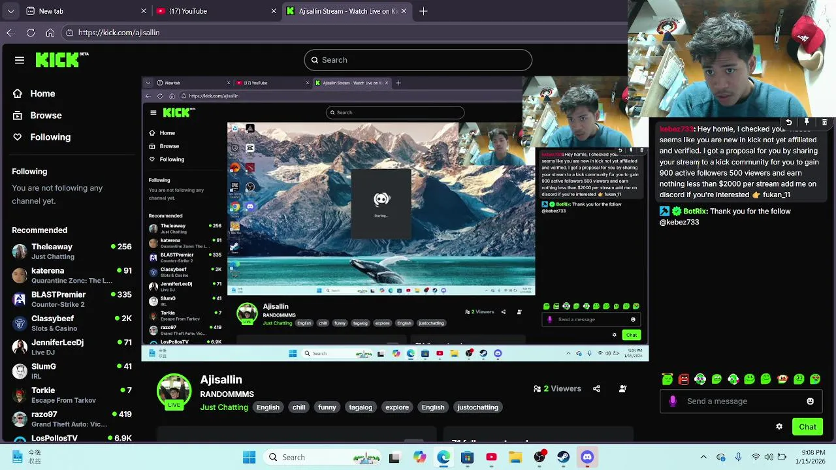
Task: Click the tagalog stream tag
Action: coord(361,407)
